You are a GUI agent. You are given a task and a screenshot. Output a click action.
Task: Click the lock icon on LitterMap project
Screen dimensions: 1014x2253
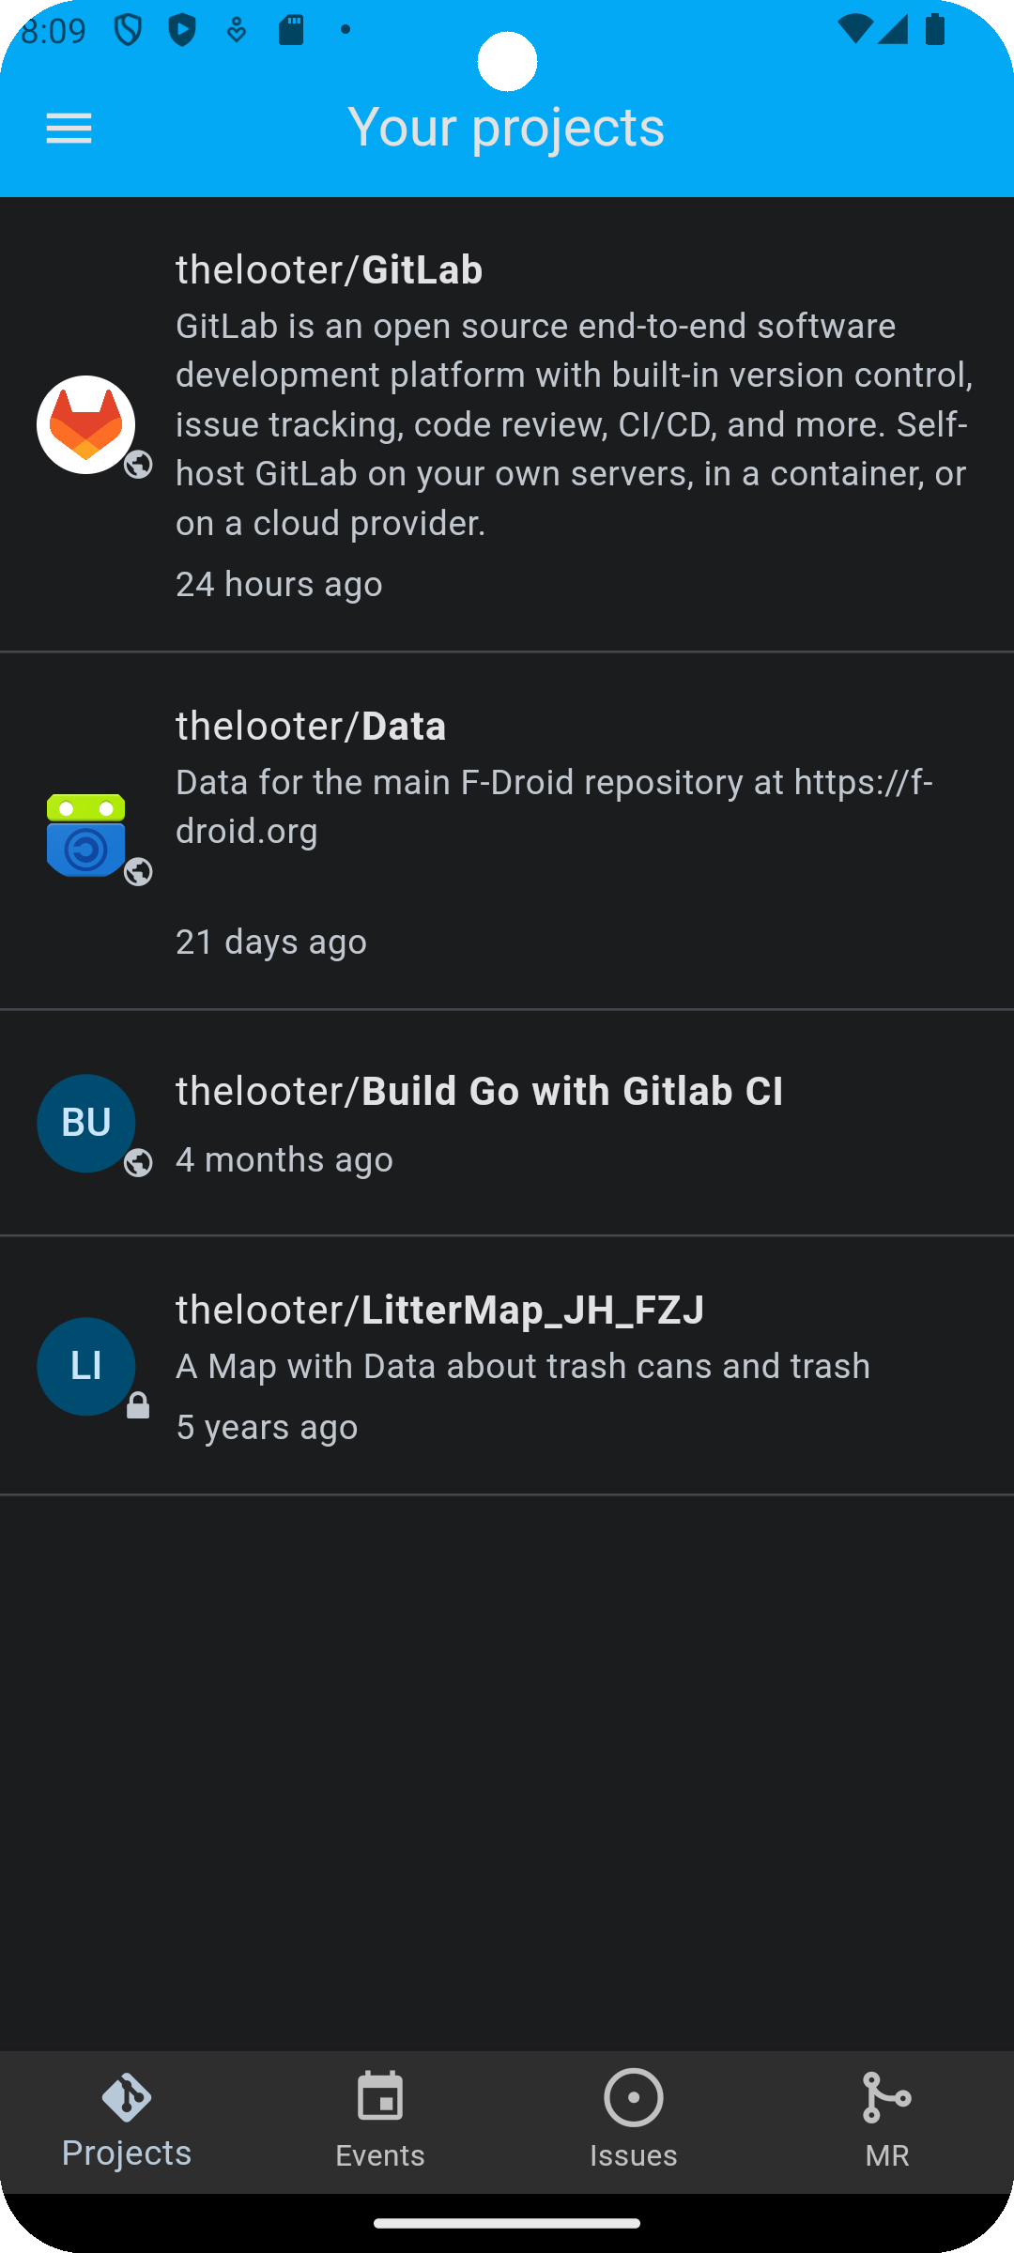pos(138,1405)
